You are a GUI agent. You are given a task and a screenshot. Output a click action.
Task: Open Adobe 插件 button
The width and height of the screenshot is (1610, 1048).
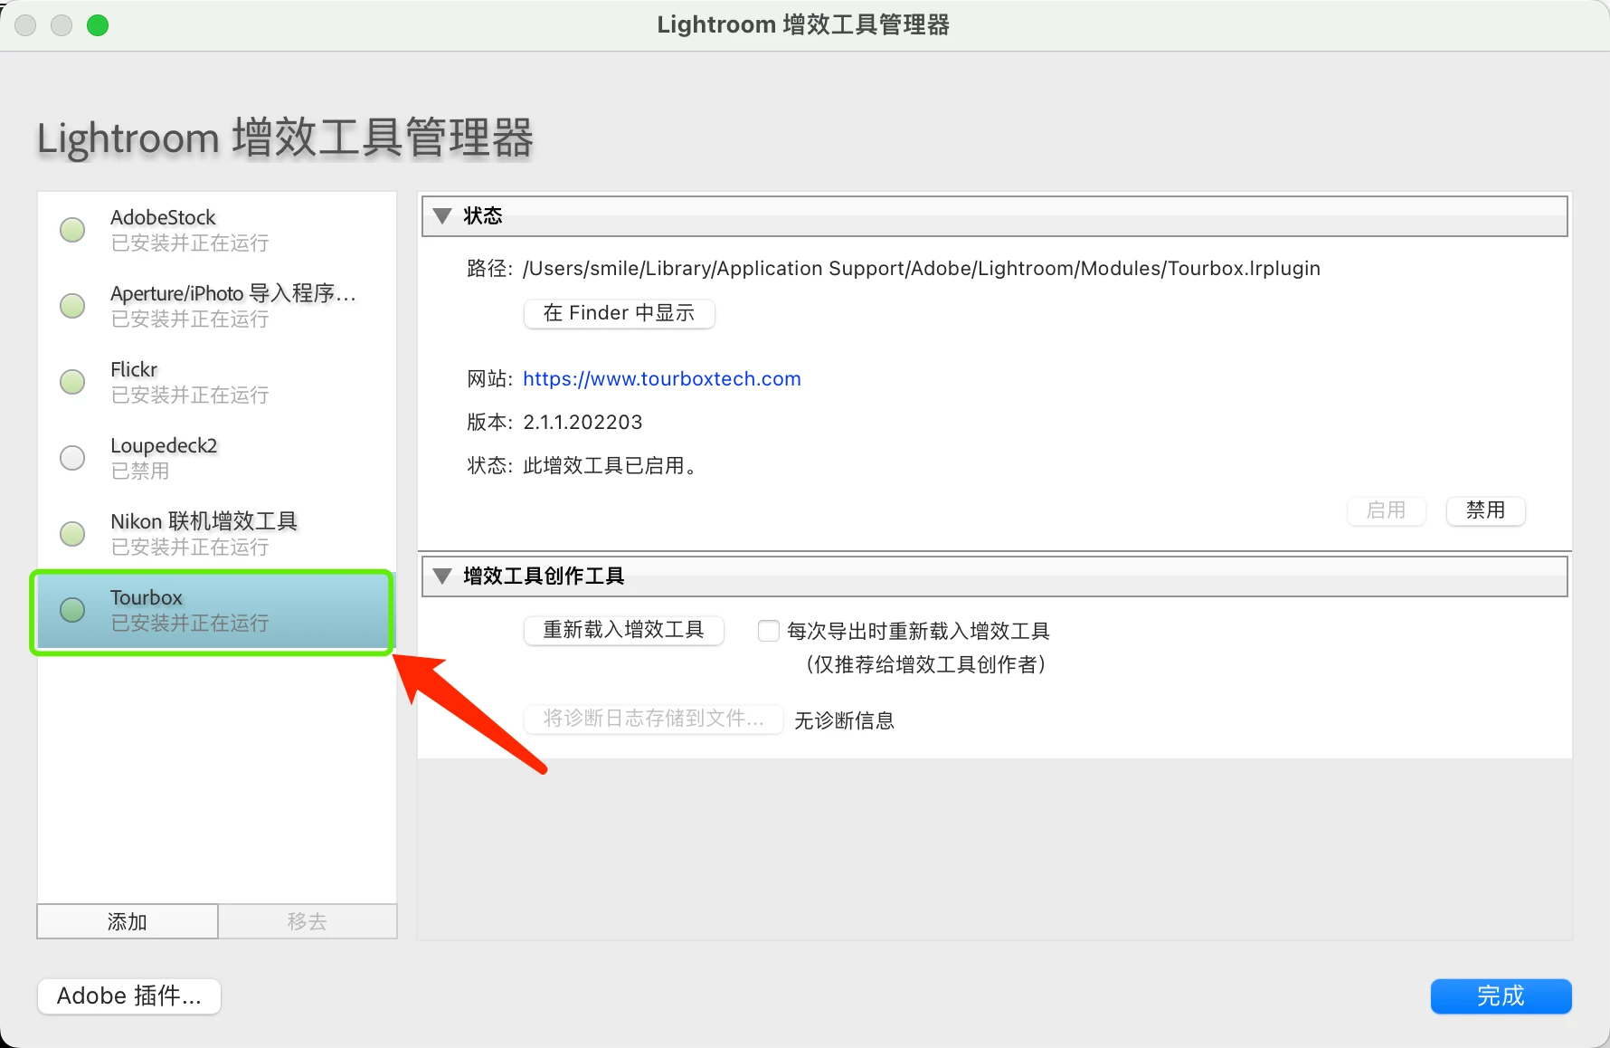point(129,996)
